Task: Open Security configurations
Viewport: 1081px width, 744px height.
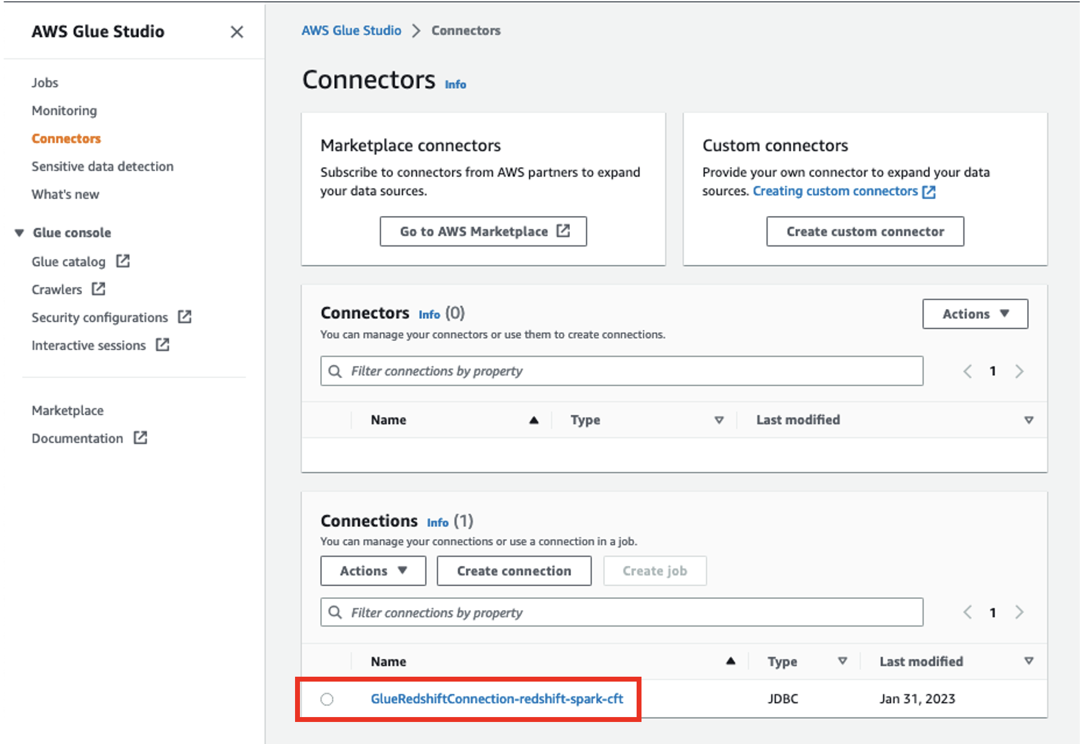Action: (100, 318)
